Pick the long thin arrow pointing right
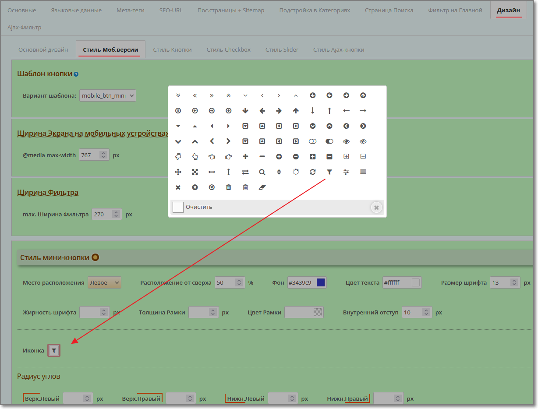The width and height of the screenshot is (538, 409). pos(363,111)
